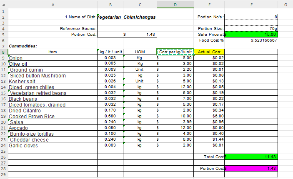Select quantity 0.680 for Cooked Brown Rice
Viewport: 293px width, 179px height.
[110, 116]
